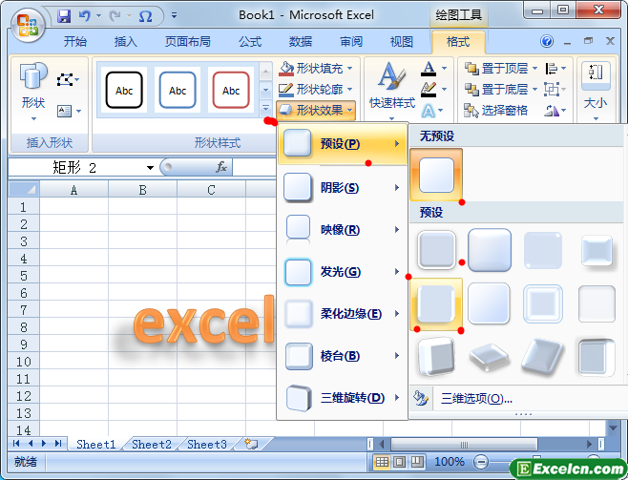Click the insert new worksheet icon
The image size is (628, 480).
point(252,444)
